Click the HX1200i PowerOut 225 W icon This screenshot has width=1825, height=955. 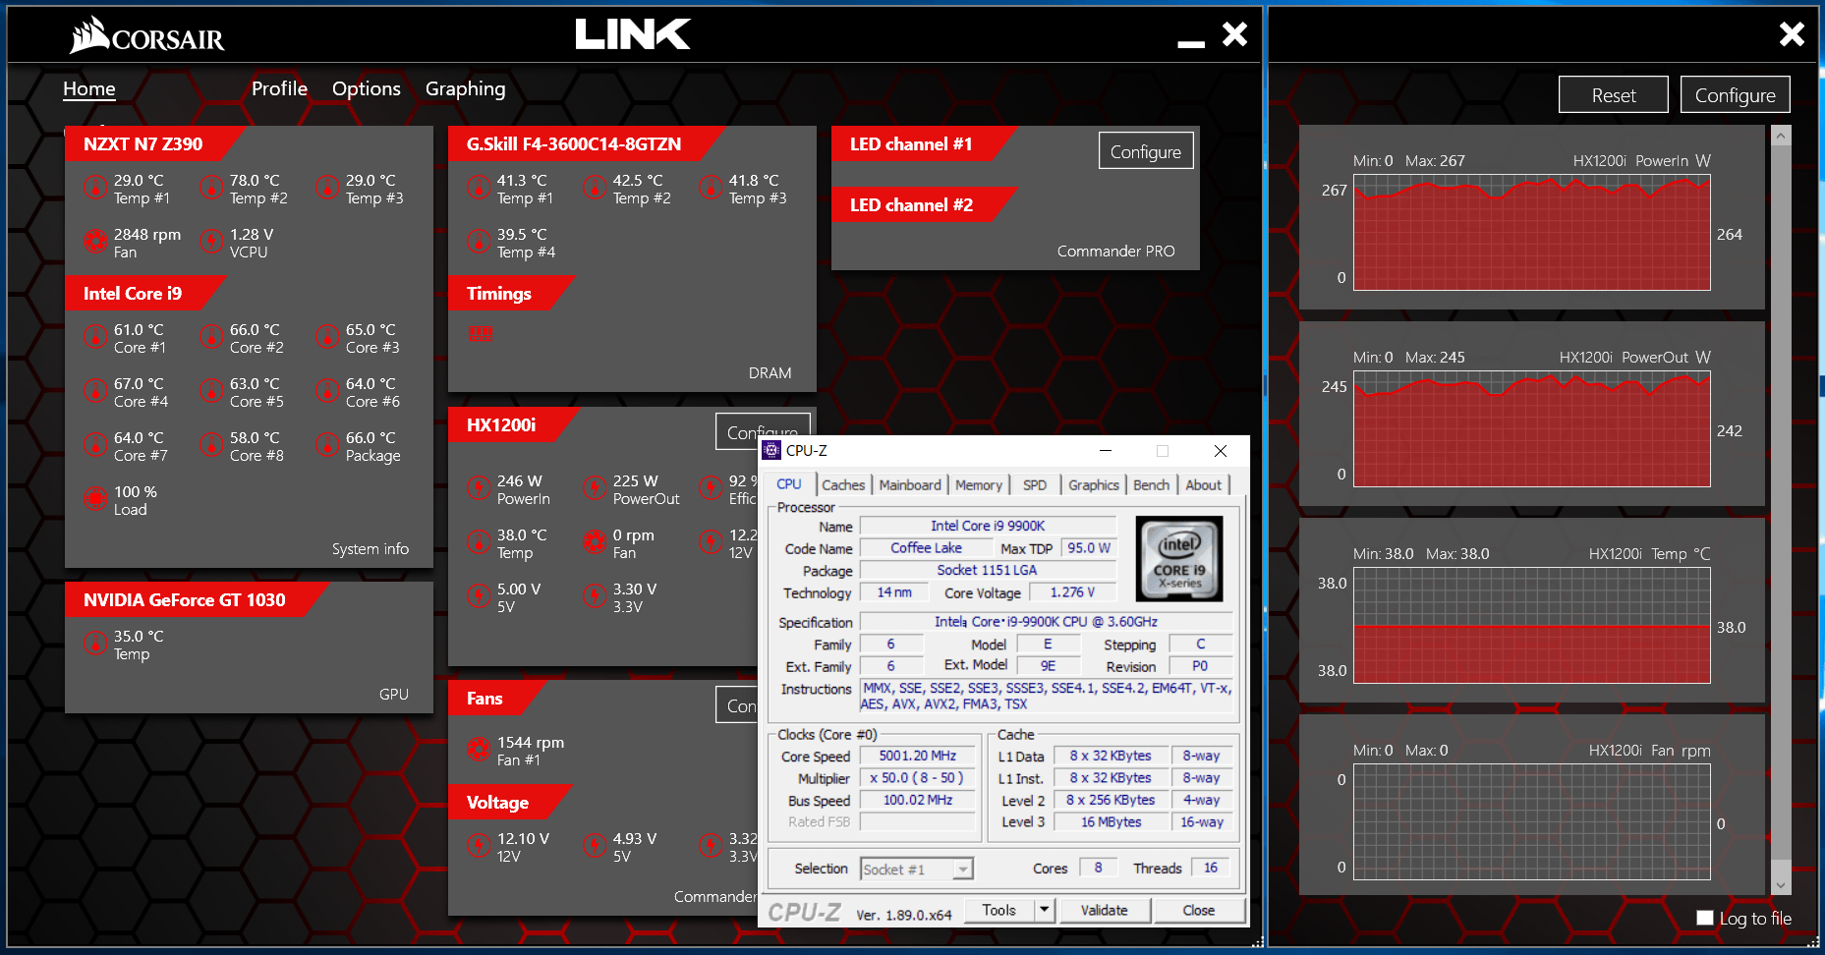coord(595,487)
